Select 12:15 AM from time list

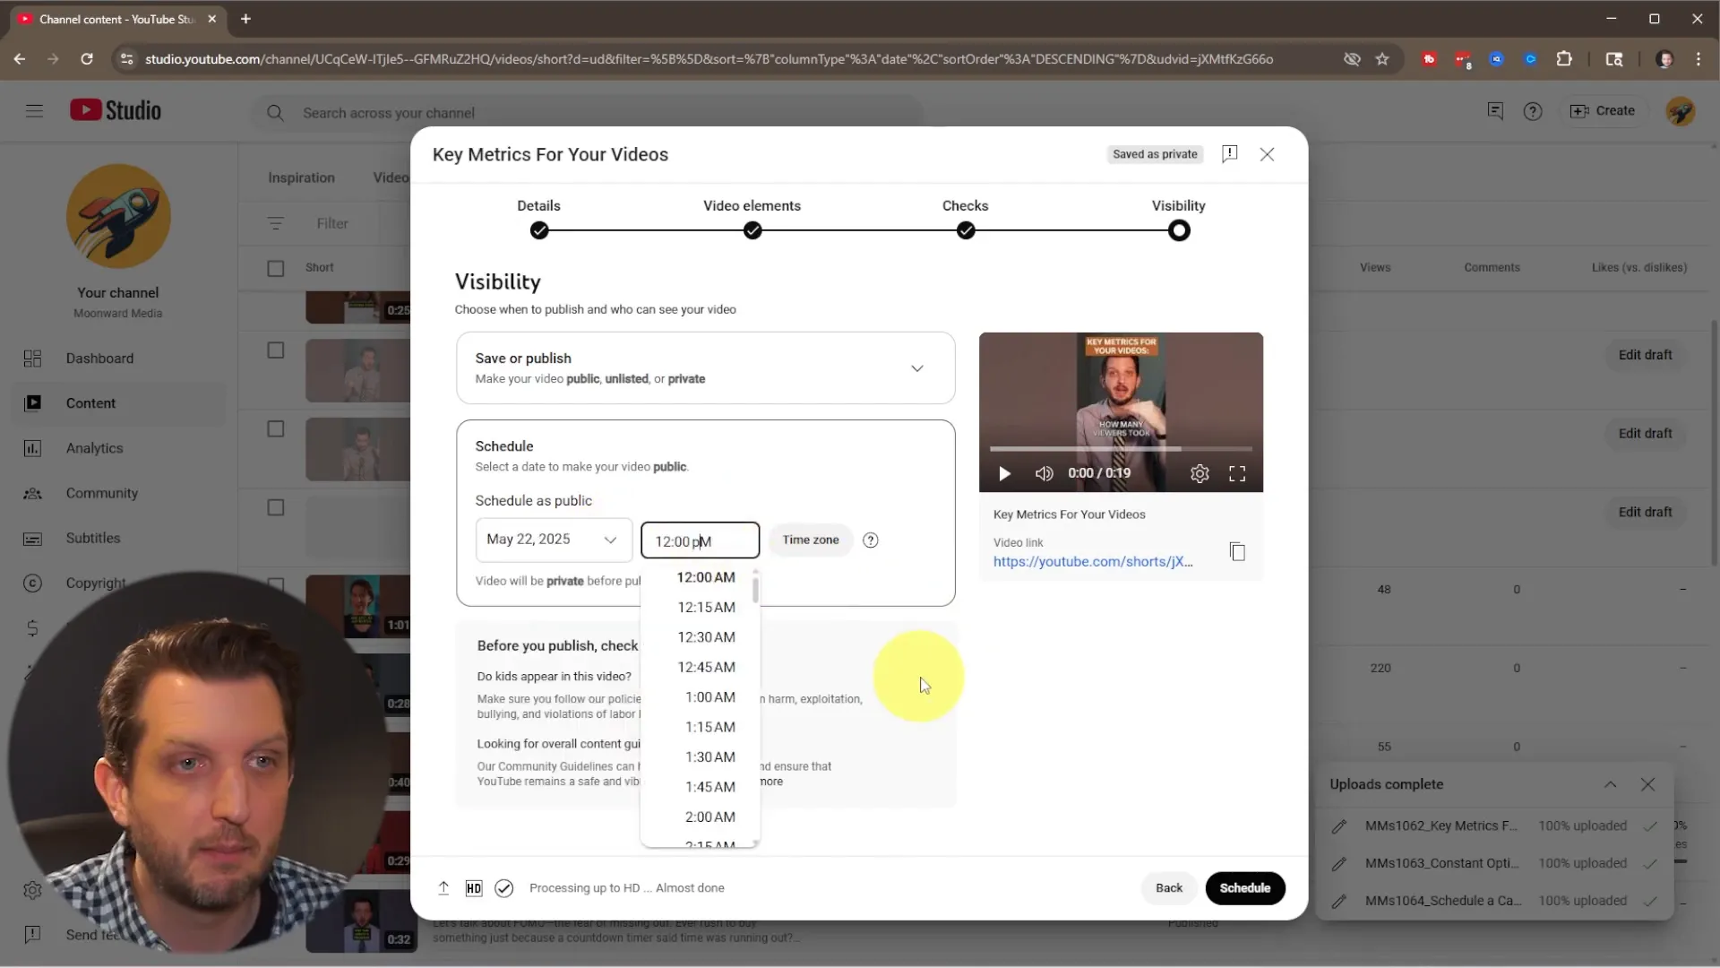point(706,607)
